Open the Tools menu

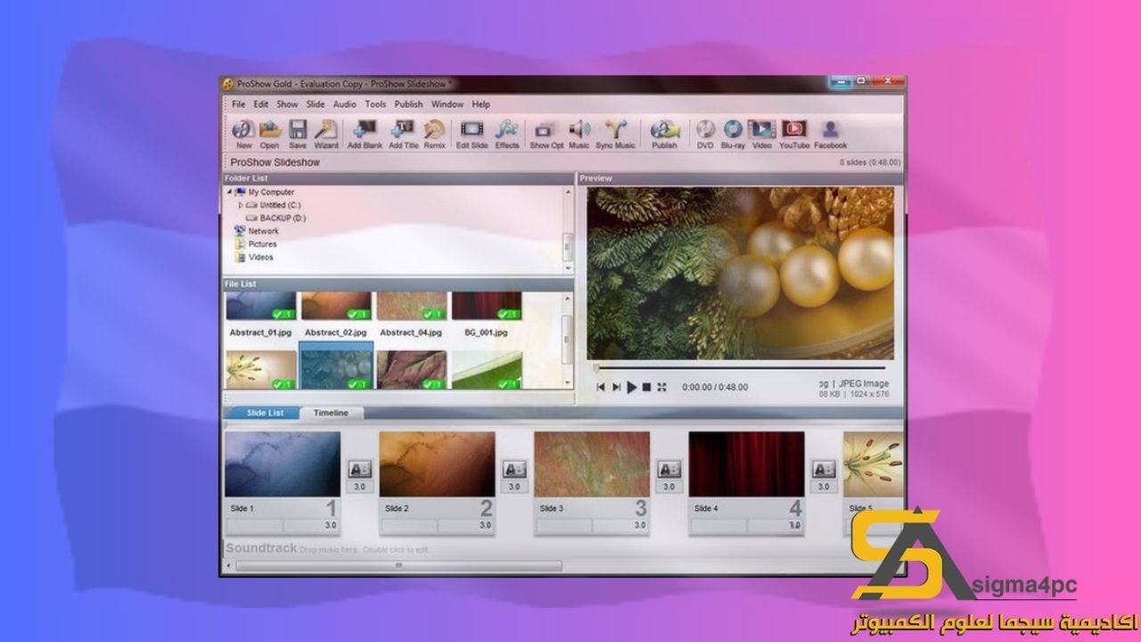coord(375,104)
